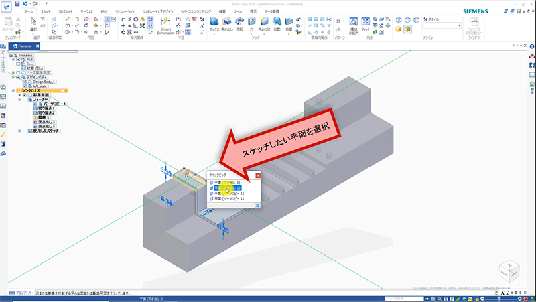Close the クイックピック popup

tap(259, 175)
